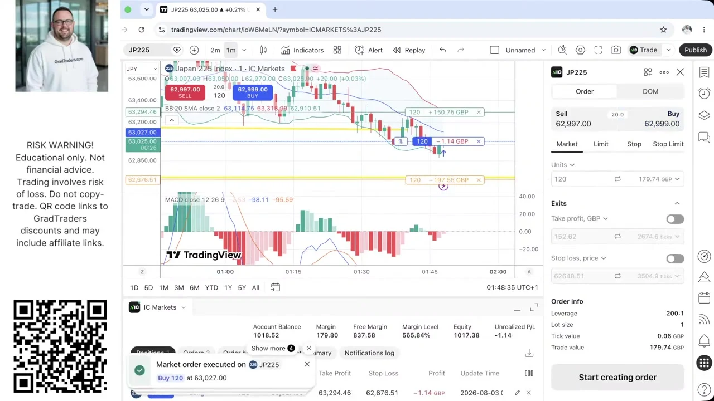The width and height of the screenshot is (714, 401).
Task: Toggle the timezone Z button on time axis
Action: 142,272
